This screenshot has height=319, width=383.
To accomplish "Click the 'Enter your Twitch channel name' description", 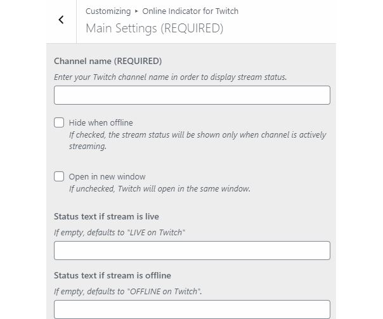I will 170,77.
